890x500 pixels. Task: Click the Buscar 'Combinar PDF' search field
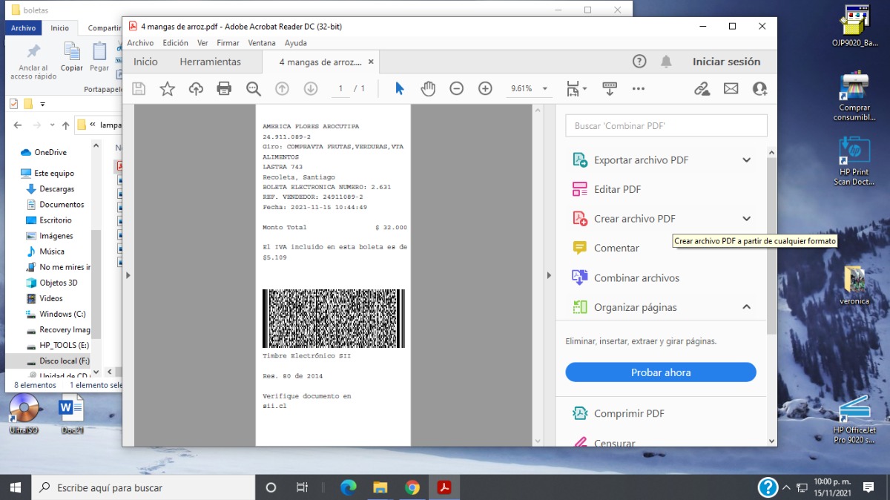pyautogui.click(x=666, y=125)
